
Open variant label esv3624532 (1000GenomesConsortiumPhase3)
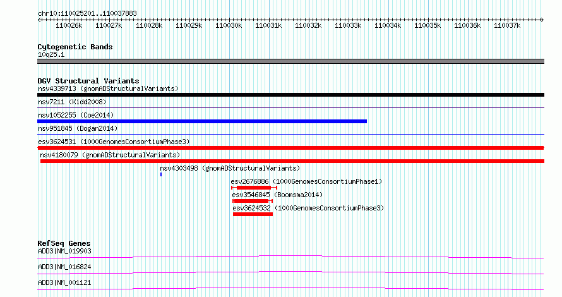coord(308,208)
